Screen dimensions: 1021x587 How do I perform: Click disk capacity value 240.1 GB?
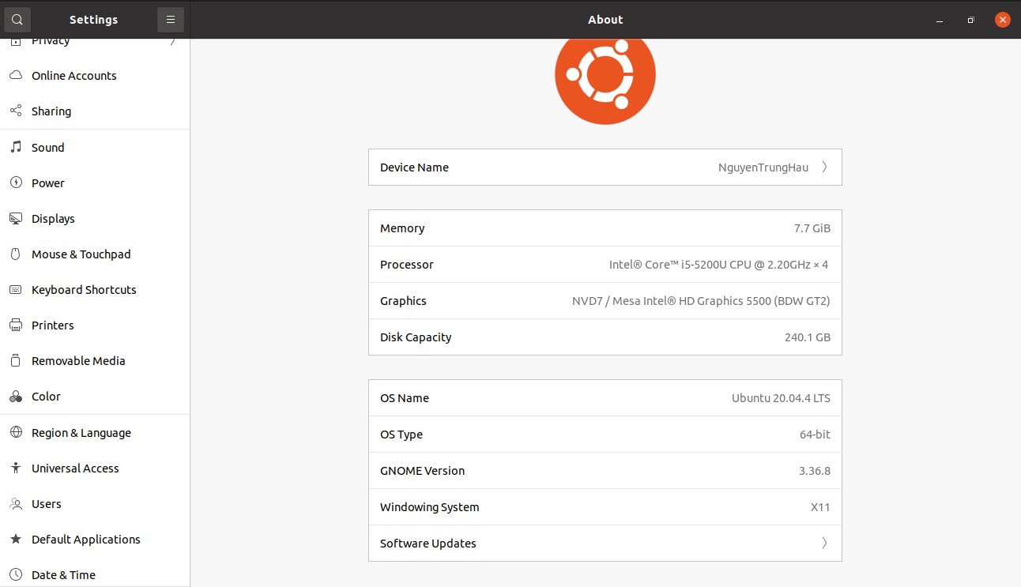click(x=808, y=337)
